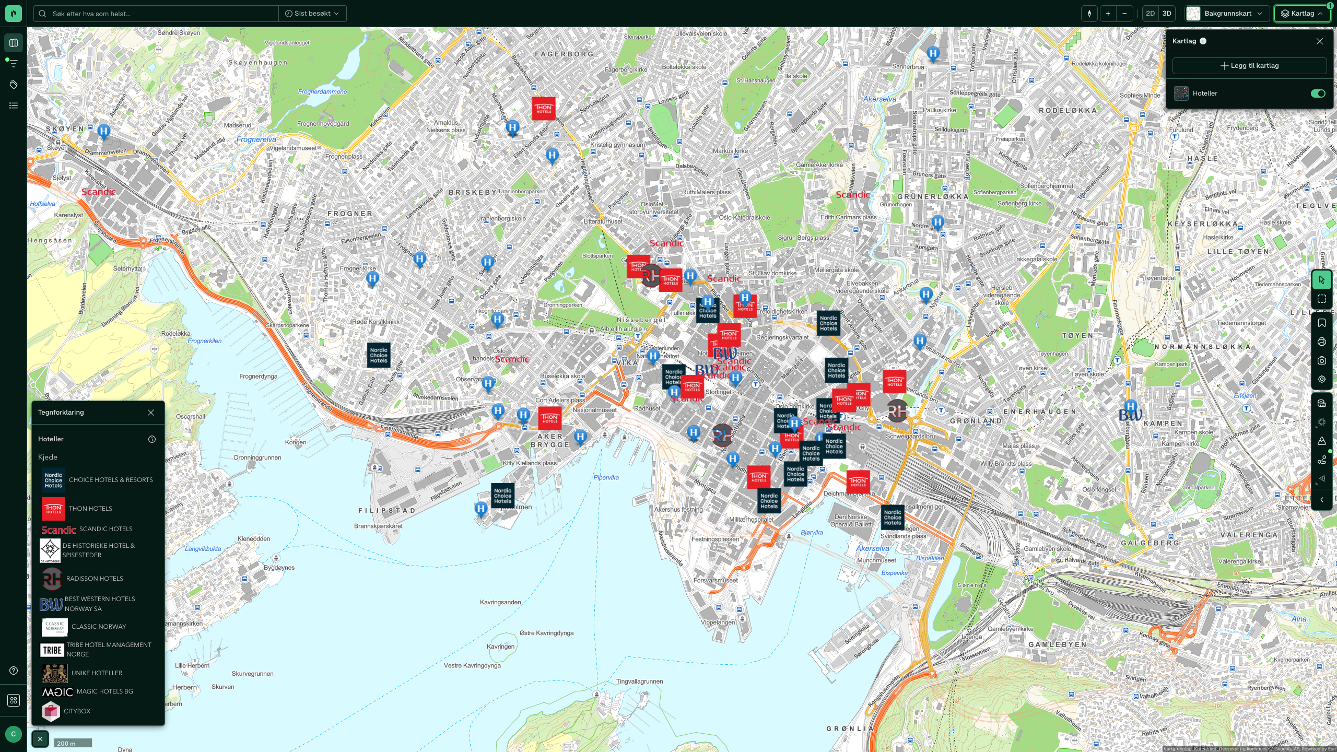1337x752 pixels.
Task: Open the list view in left sidebar
Action: pos(14,105)
